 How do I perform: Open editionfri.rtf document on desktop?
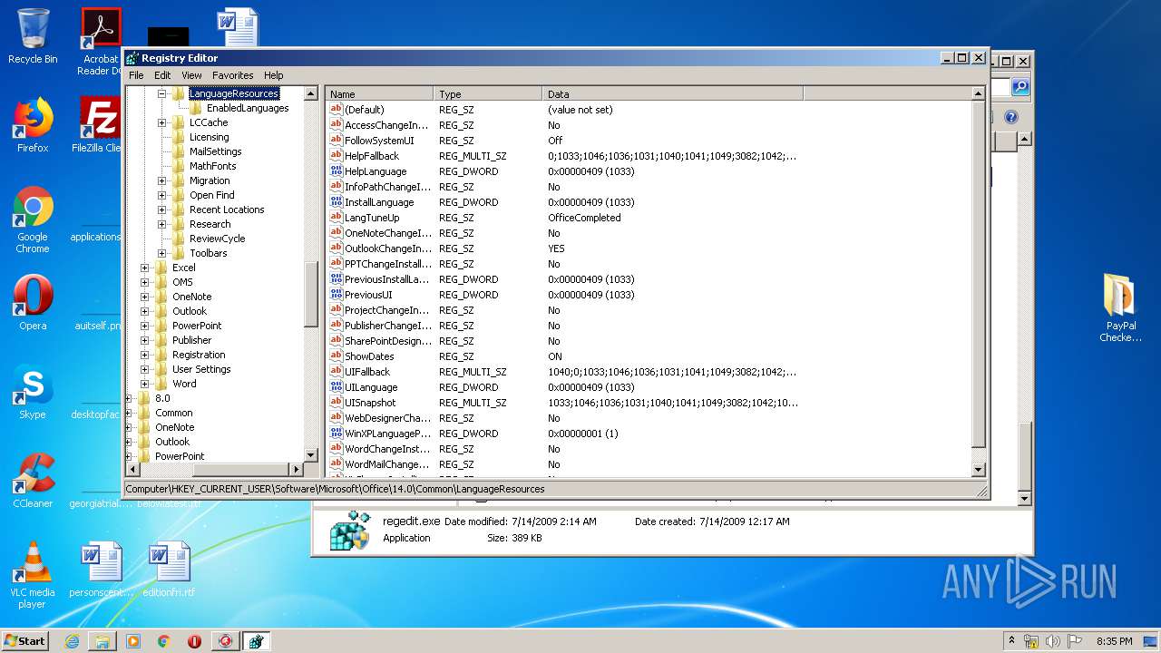[x=169, y=570]
